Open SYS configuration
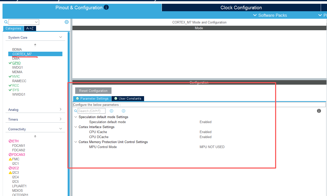 click(x=16, y=90)
